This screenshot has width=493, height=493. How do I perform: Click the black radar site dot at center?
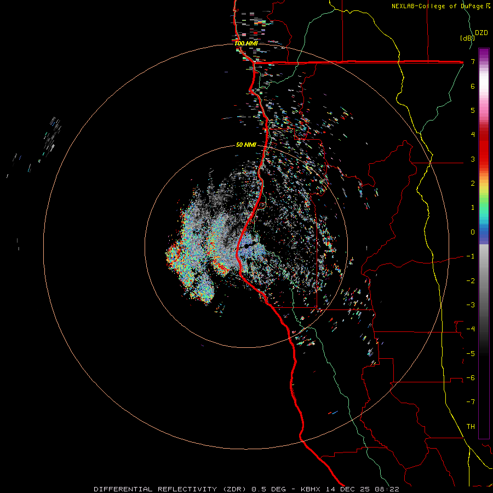pyautogui.click(x=246, y=246)
